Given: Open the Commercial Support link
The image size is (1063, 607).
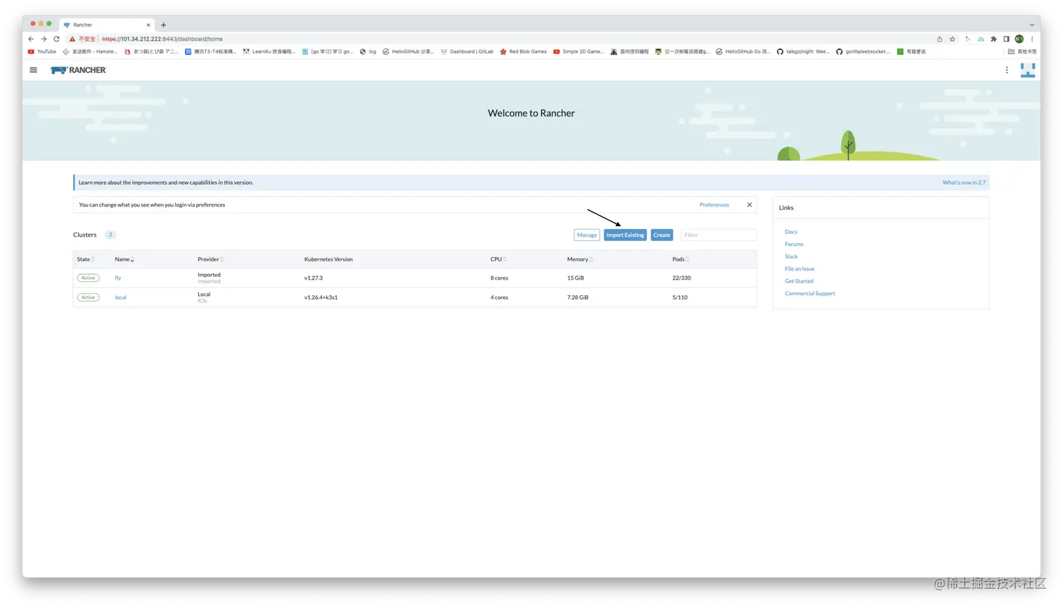Looking at the screenshot, I should [x=810, y=294].
